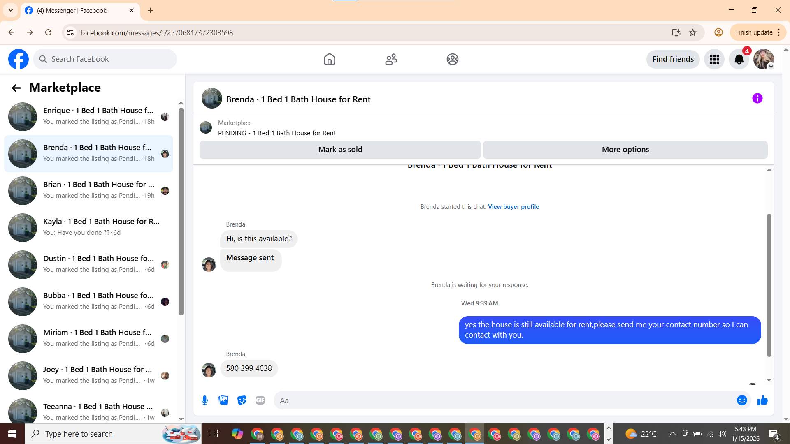Open the Friends tab

(391, 59)
